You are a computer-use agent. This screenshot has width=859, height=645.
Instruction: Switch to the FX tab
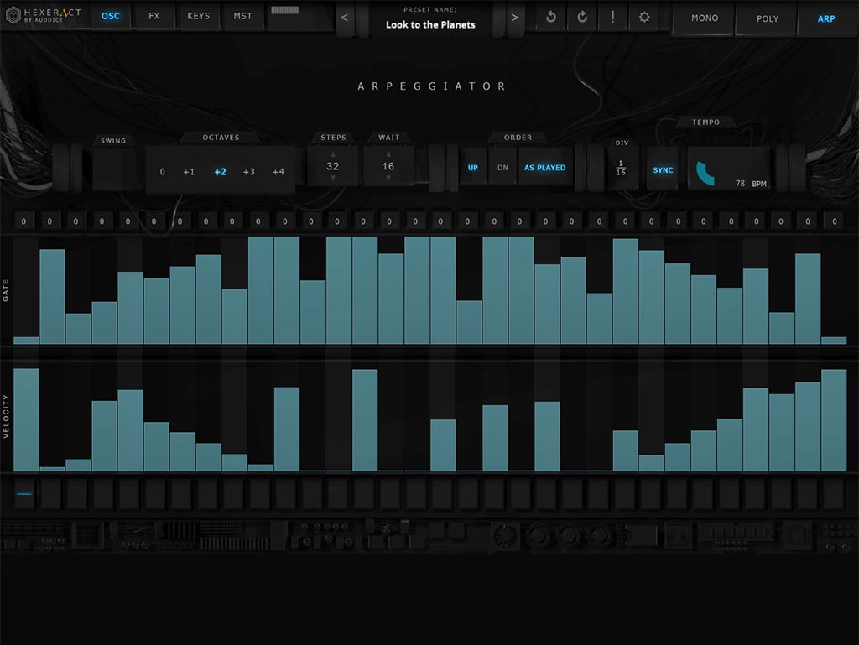(154, 16)
